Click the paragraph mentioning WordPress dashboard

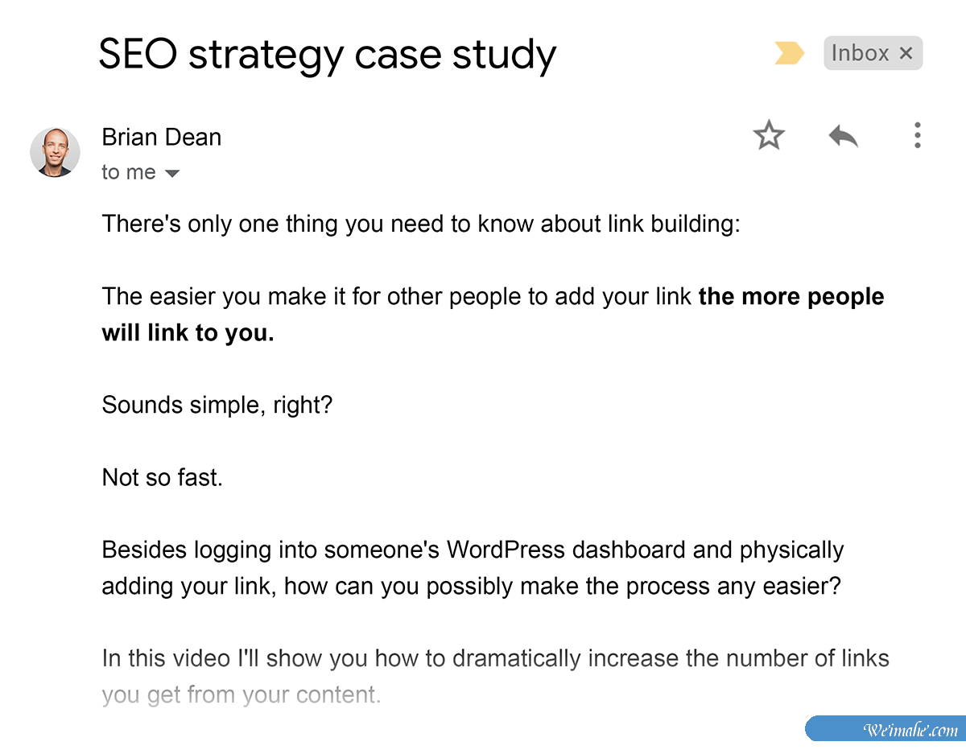(472, 551)
